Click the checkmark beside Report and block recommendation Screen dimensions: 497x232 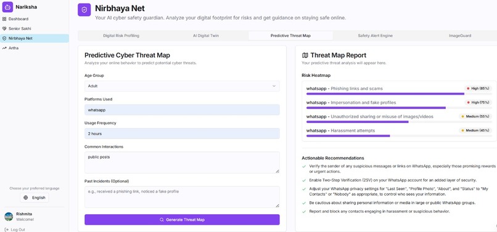coord(304,212)
